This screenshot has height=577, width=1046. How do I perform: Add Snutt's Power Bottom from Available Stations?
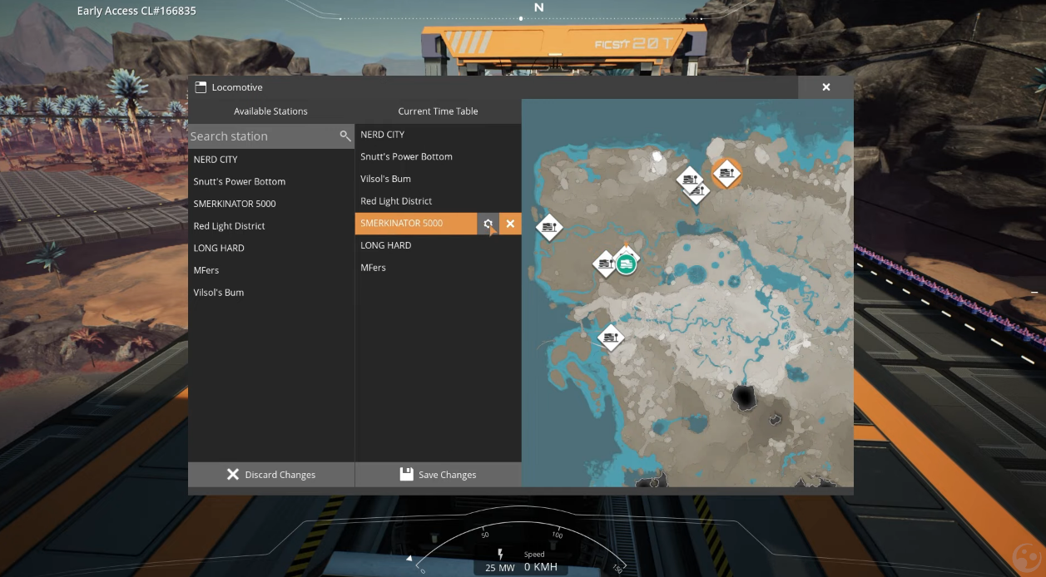click(271, 181)
